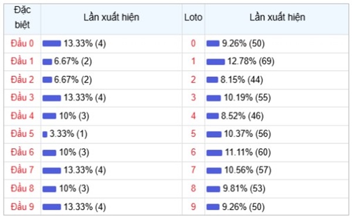Screen dimensions: 352x219
Task: Click the blue bar beside 10.56% (57)
Action: click(x=214, y=170)
